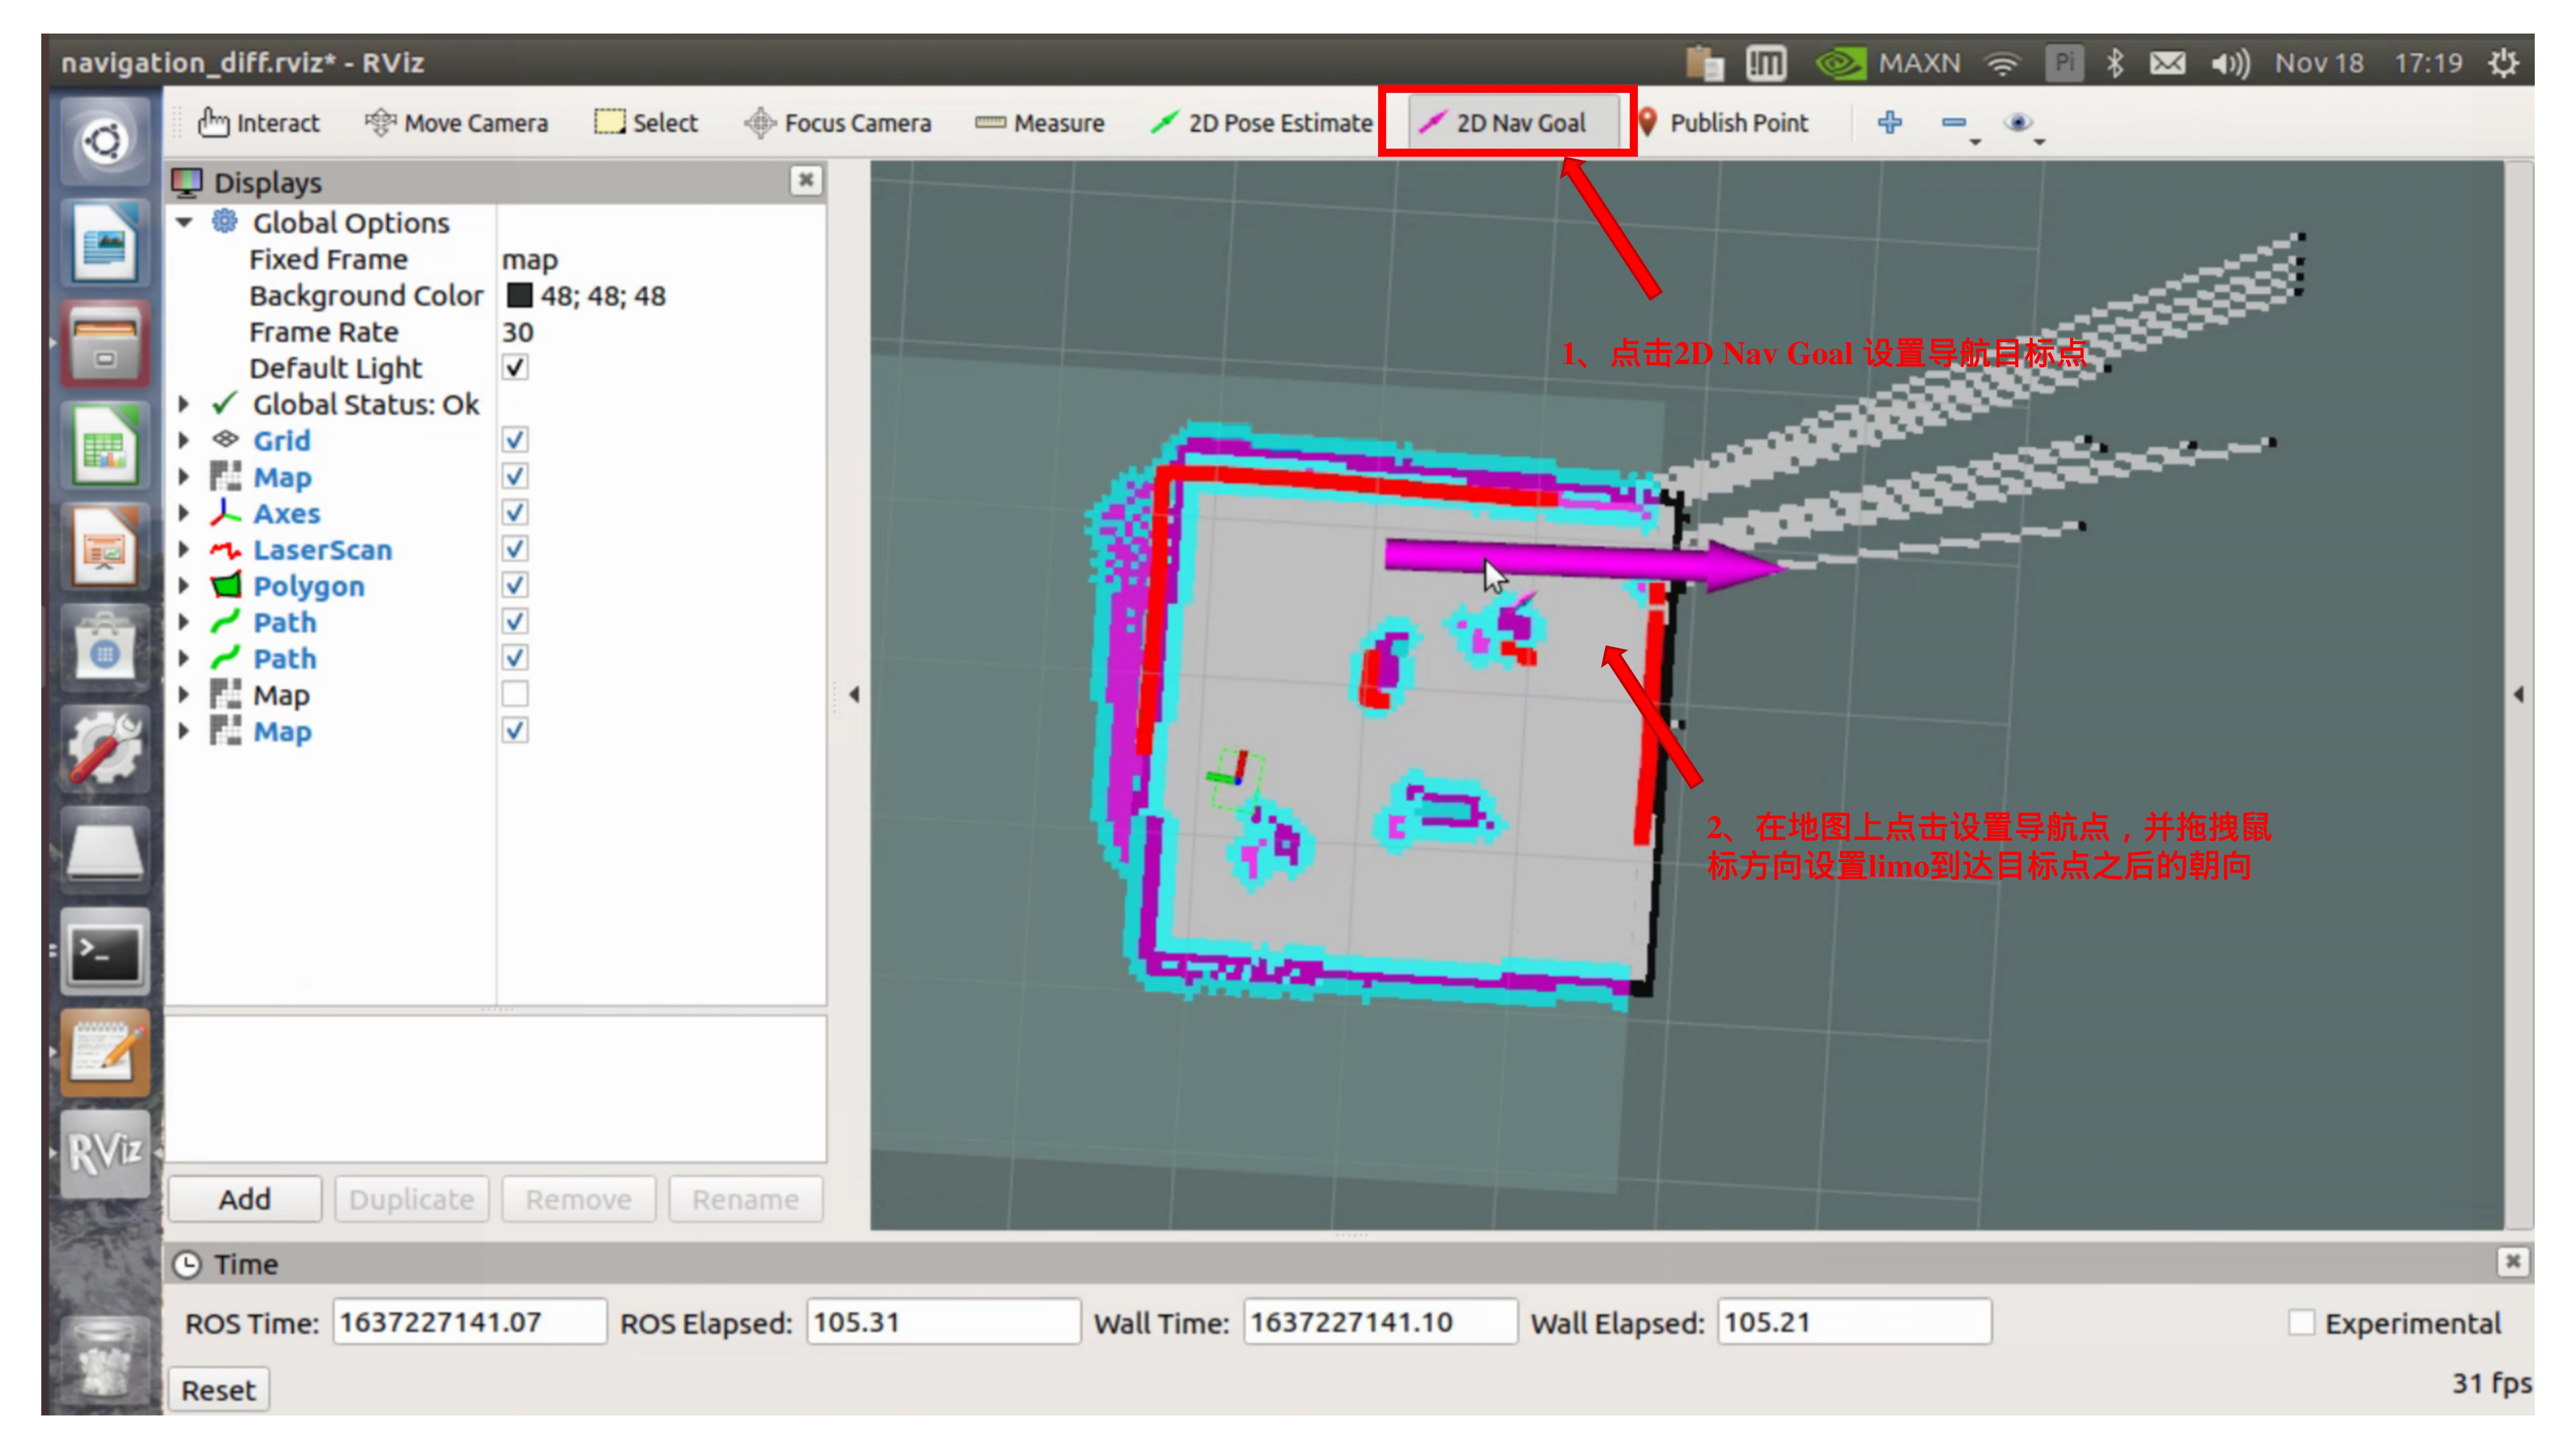Expand the Polygon display tree item
This screenshot has width=2576, height=1449.
tap(184, 586)
